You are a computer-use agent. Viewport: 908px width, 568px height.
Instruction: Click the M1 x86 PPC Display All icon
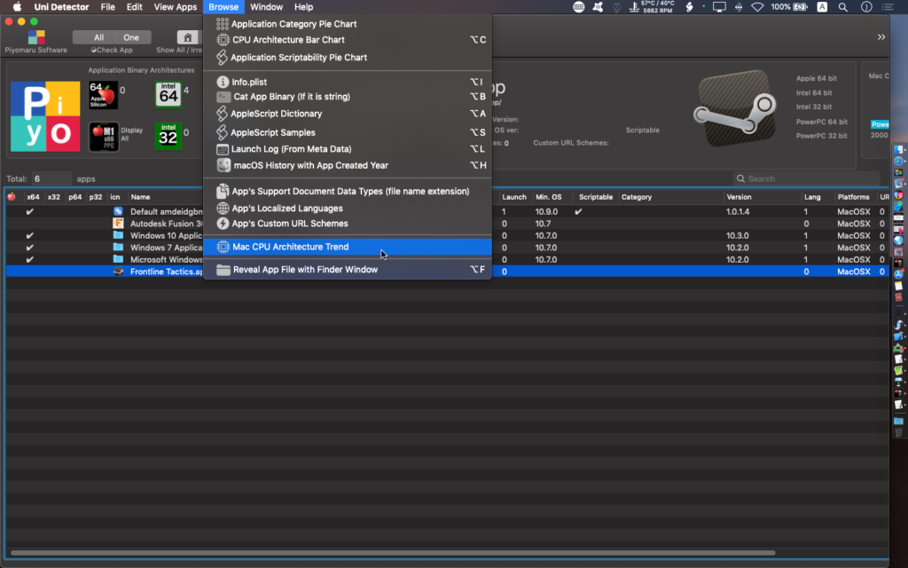click(x=104, y=137)
